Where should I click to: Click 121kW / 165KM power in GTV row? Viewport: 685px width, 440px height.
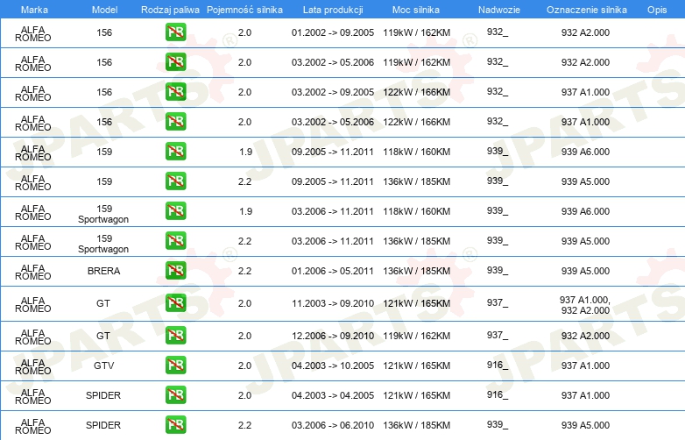point(416,365)
